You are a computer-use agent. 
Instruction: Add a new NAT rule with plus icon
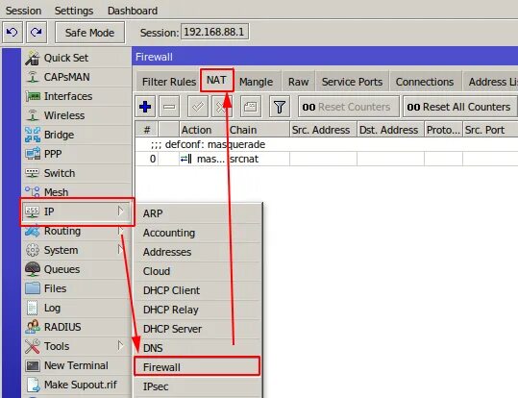145,107
